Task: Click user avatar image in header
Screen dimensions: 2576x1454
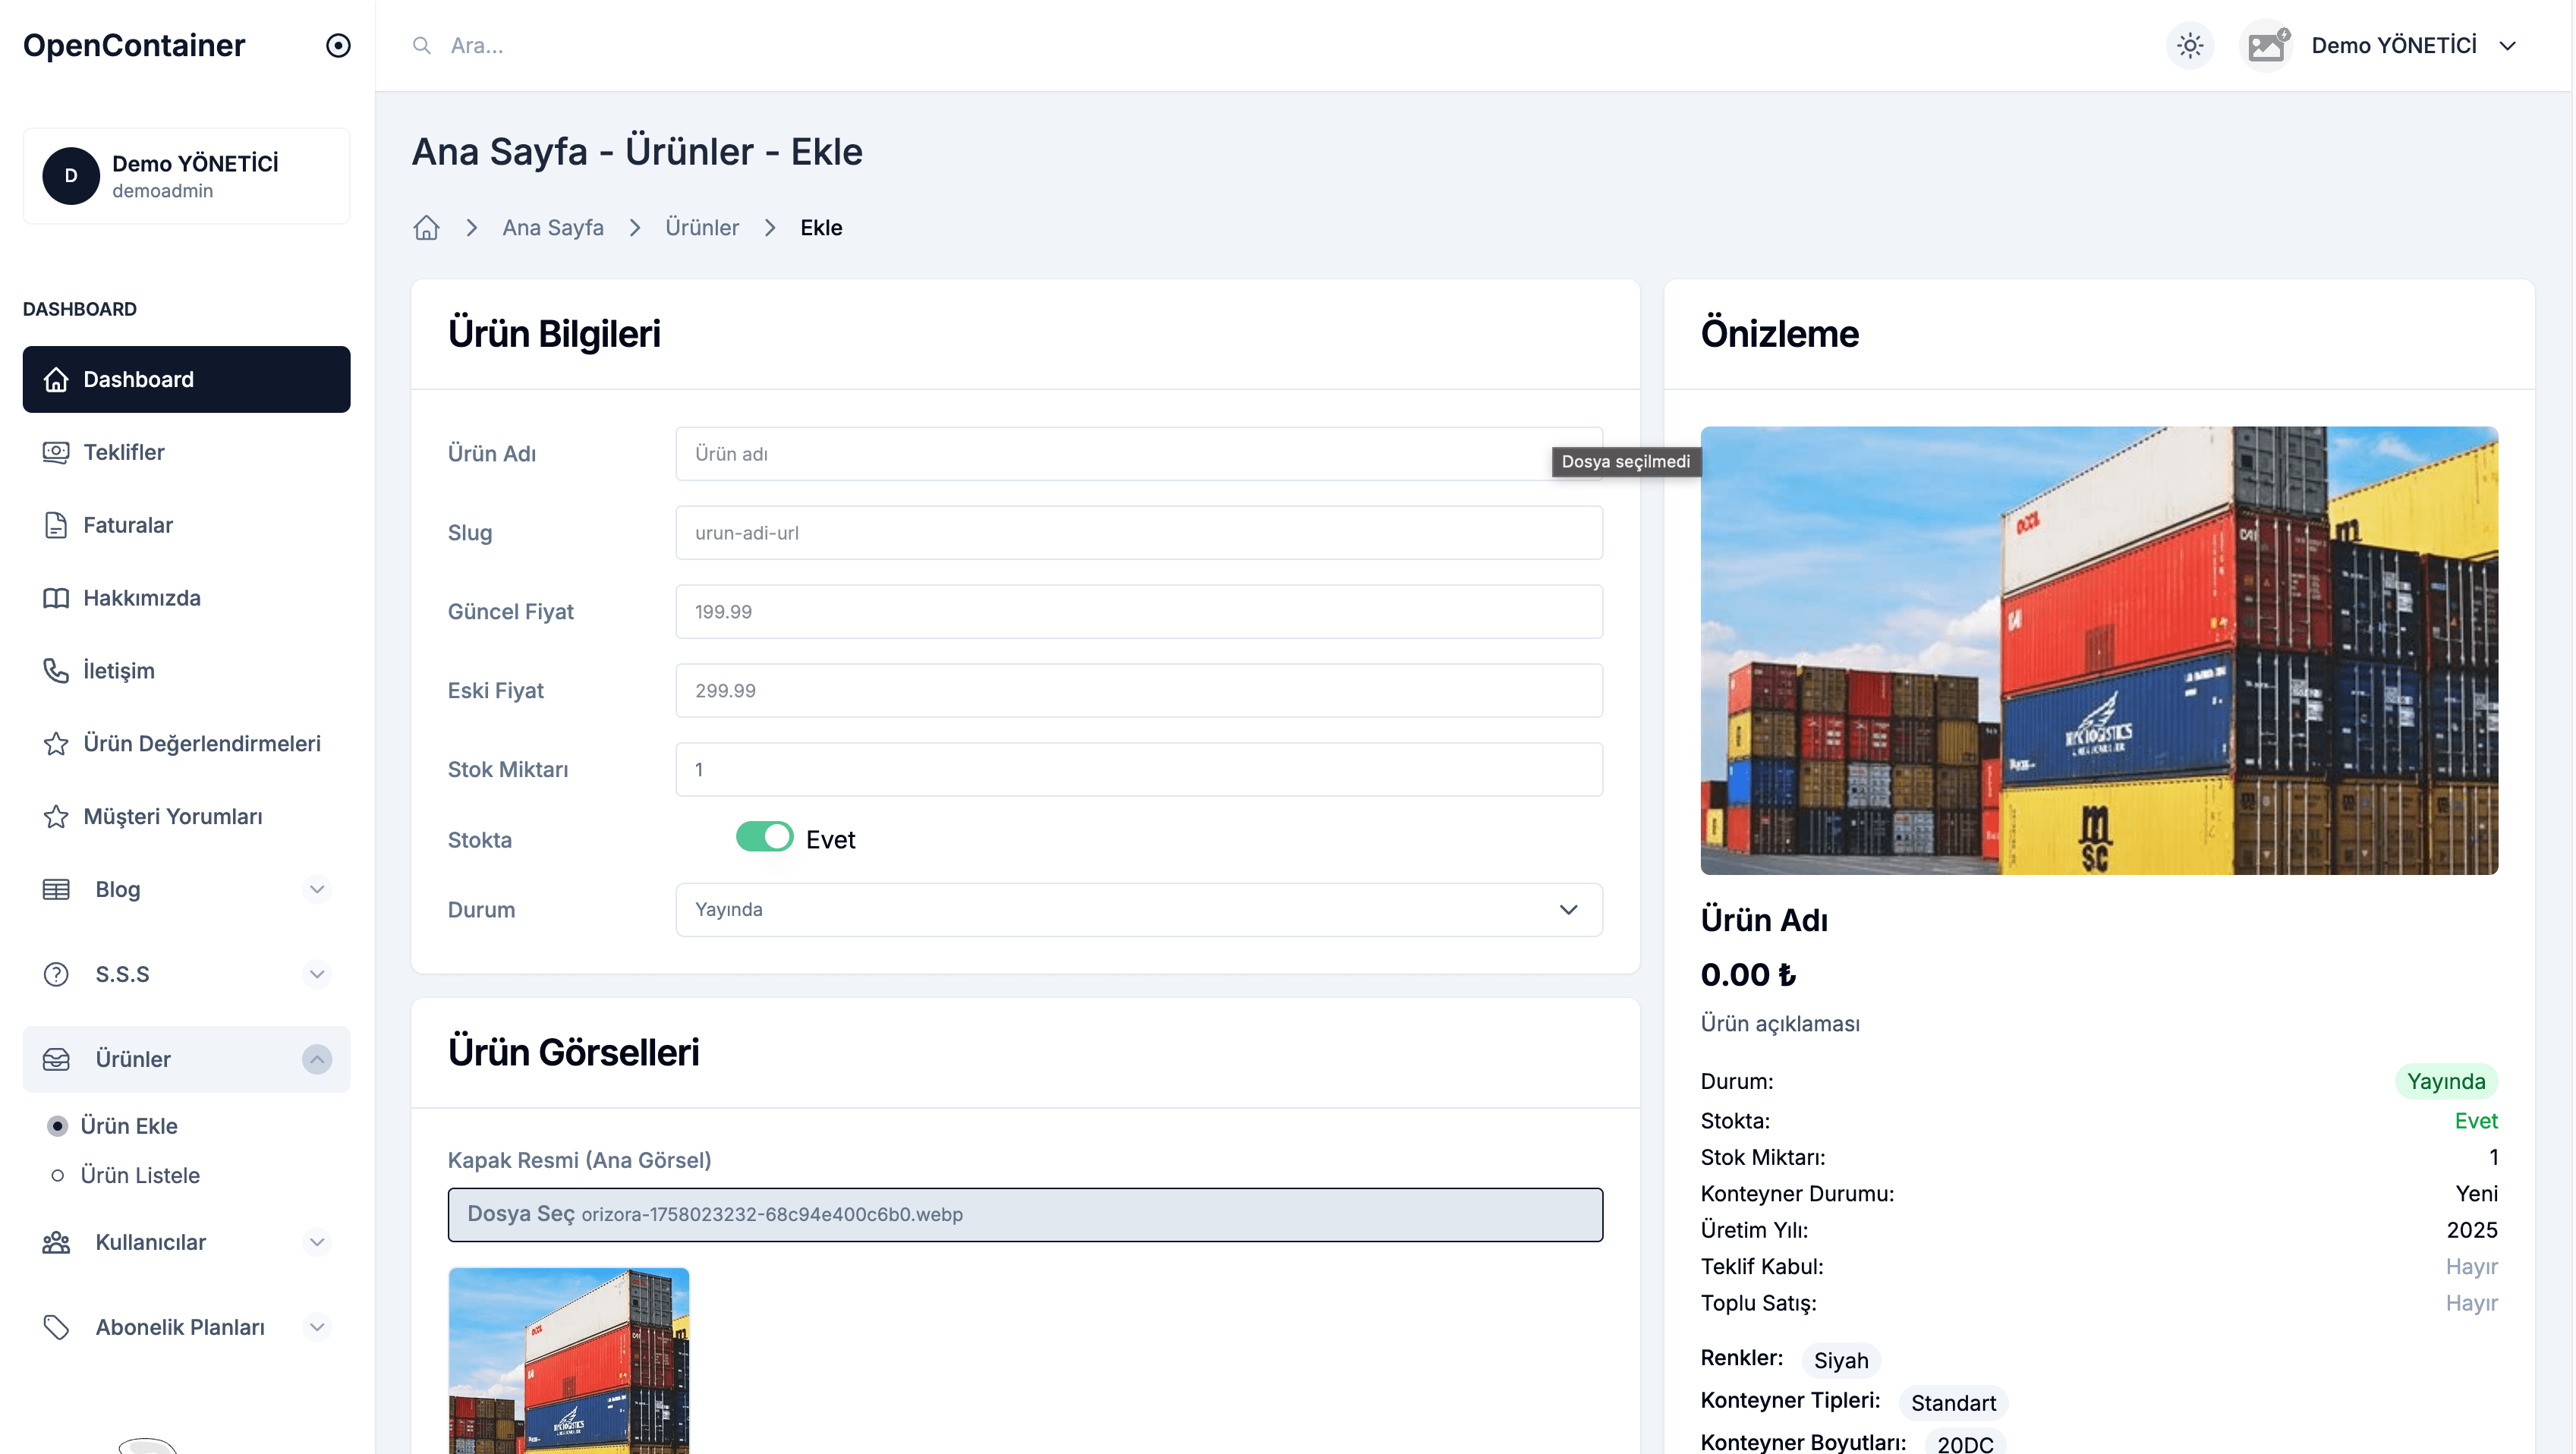Action: pos(2266,46)
